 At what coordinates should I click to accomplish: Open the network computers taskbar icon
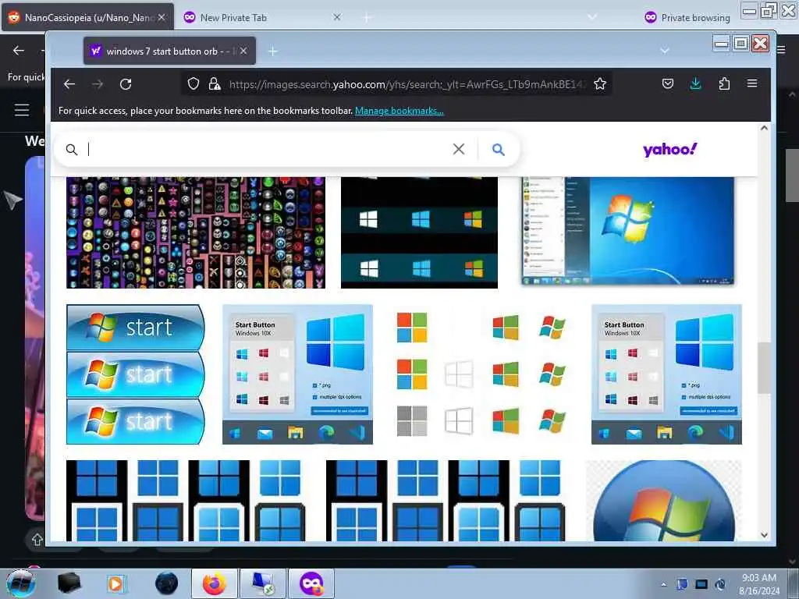[x=262, y=583]
